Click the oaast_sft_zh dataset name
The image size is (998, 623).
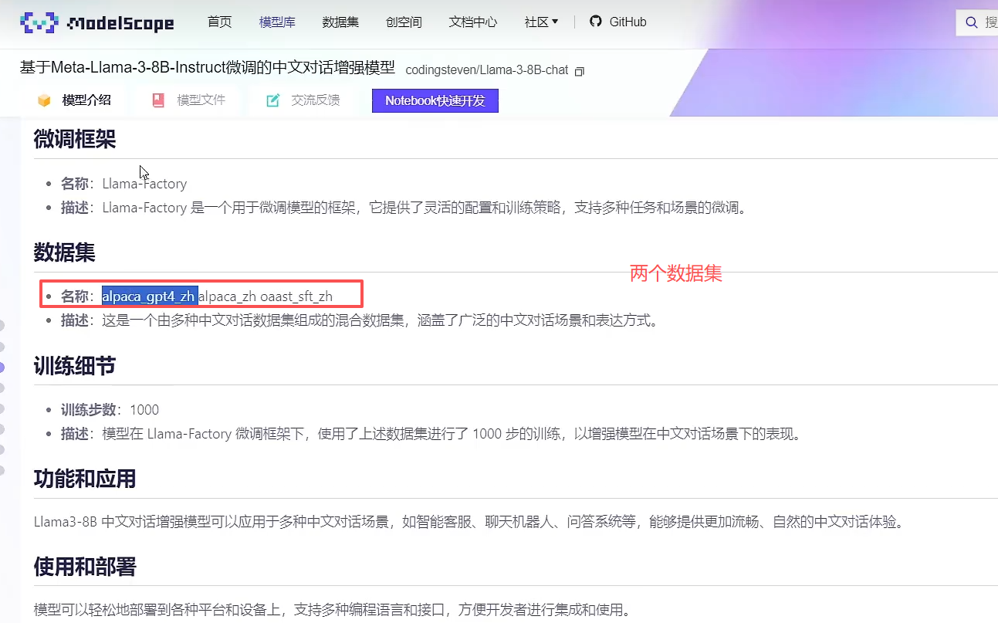(x=296, y=296)
